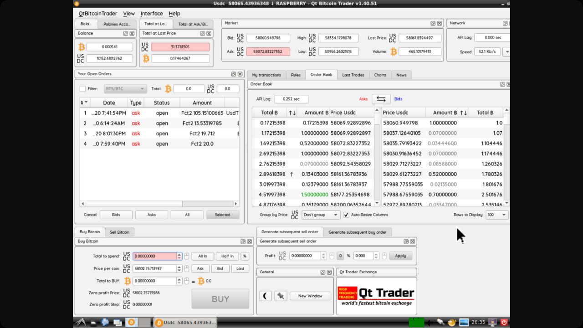Click sort arrows in Asks table header
Viewport: 583px width, 328px height.
292,113
